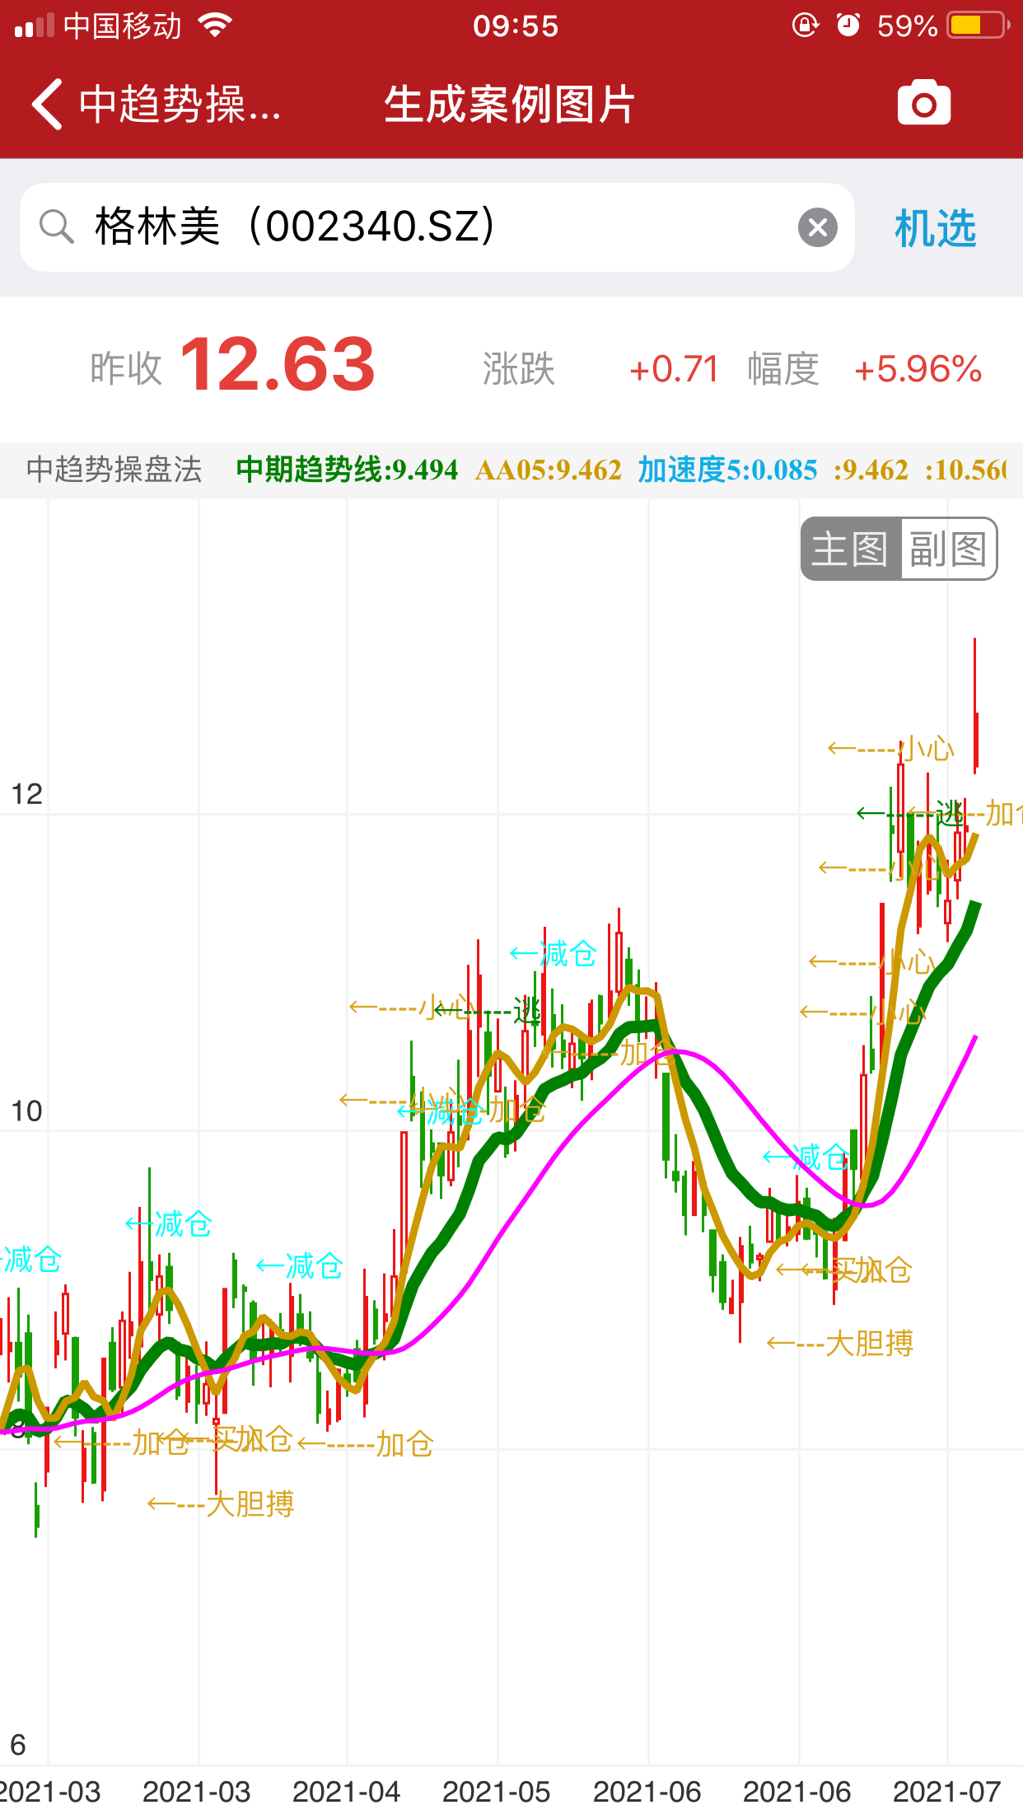Image resolution: width=1023 pixels, height=1819 pixels.
Task: Tap the cyan 减仓 marker at chart peak
Action: [568, 954]
